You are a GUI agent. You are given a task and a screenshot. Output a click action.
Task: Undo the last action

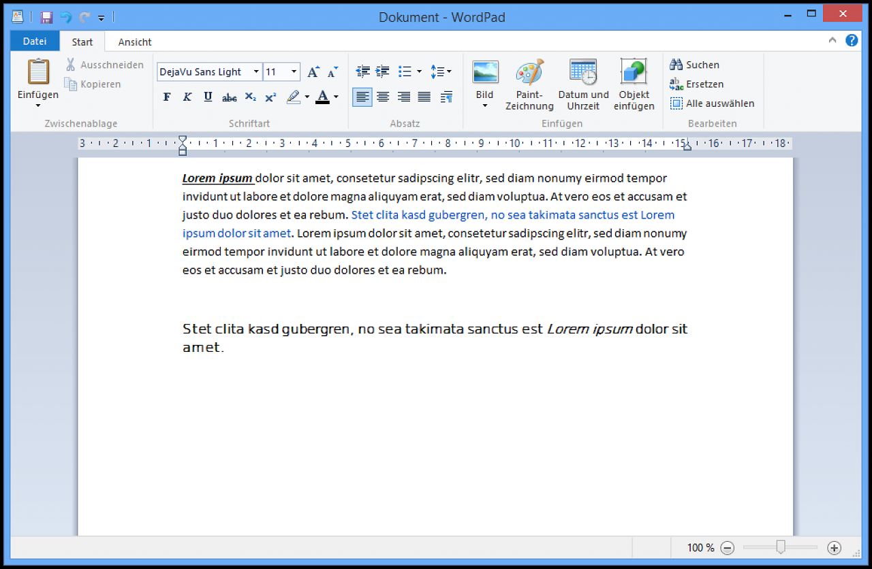pos(66,17)
